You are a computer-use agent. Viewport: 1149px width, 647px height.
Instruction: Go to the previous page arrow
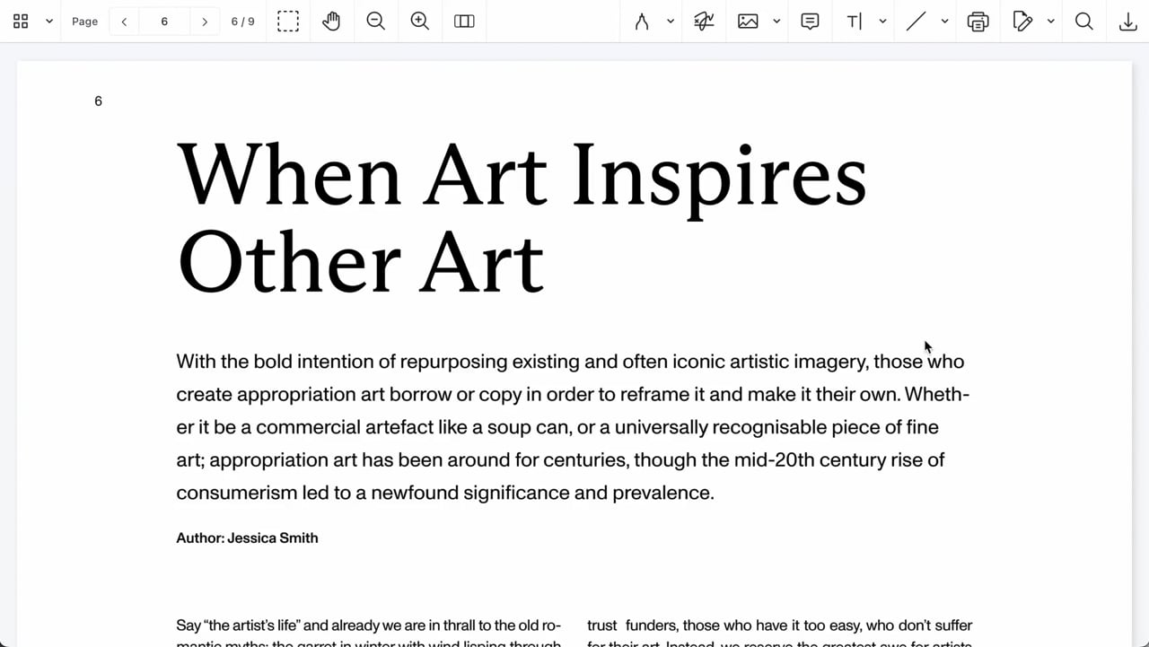[124, 22]
